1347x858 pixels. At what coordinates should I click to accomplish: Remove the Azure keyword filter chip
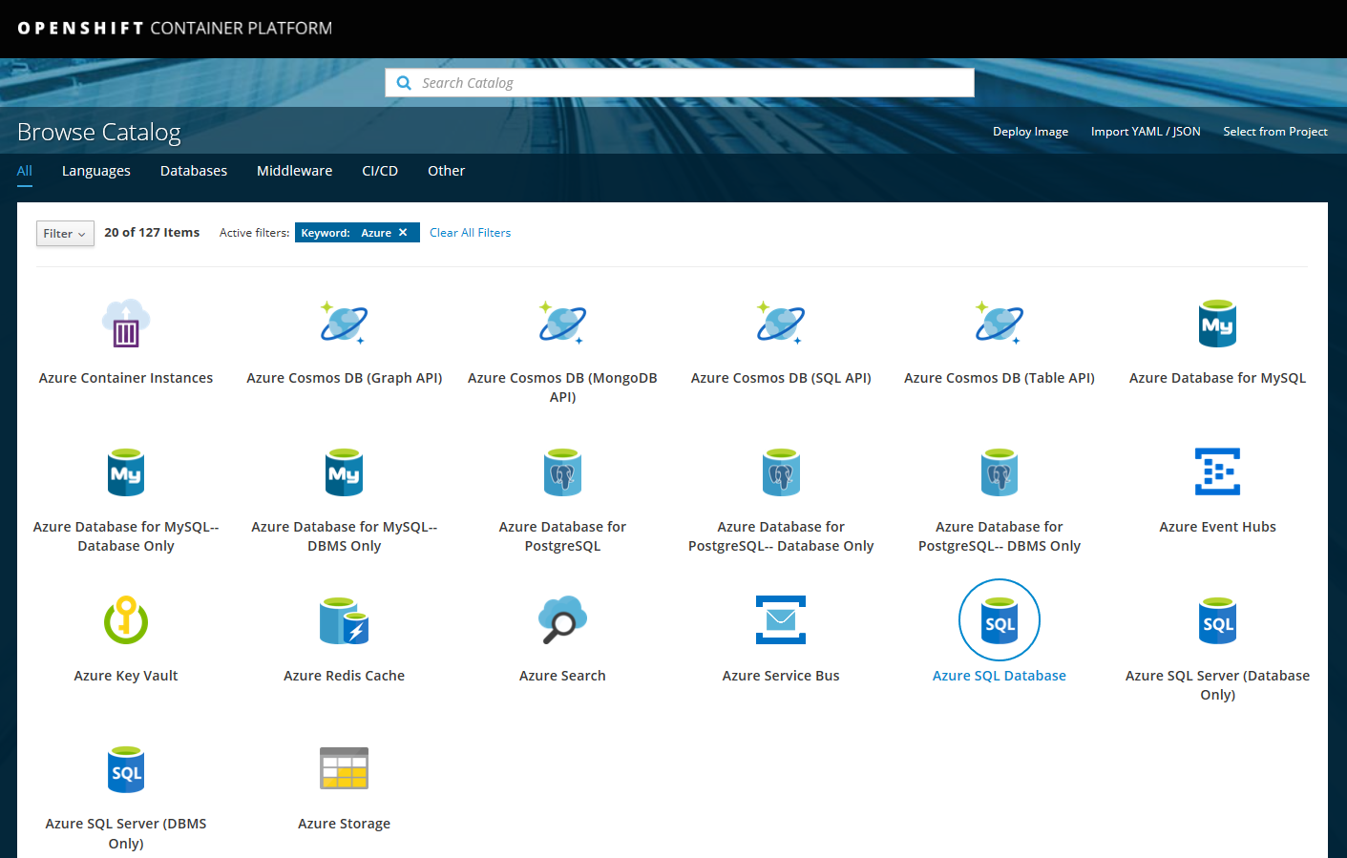coord(403,232)
